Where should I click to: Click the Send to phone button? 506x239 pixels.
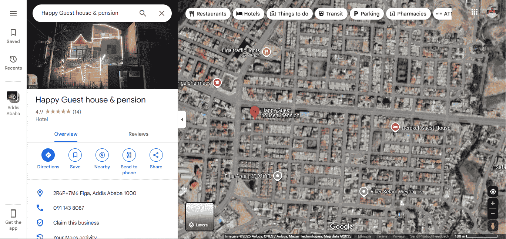(x=129, y=162)
